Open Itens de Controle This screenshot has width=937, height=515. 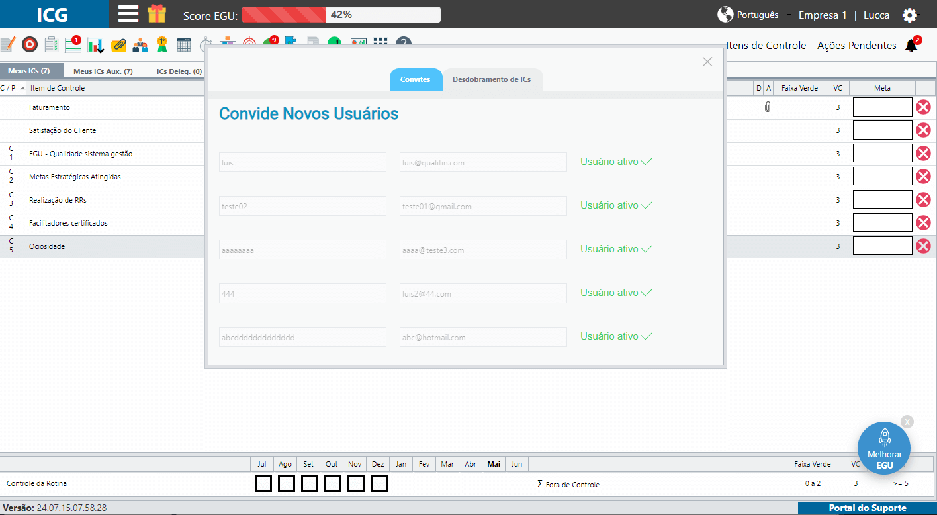(766, 46)
